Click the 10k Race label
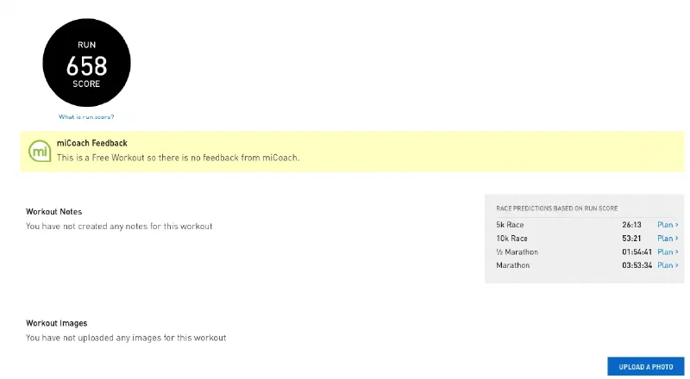 point(511,239)
